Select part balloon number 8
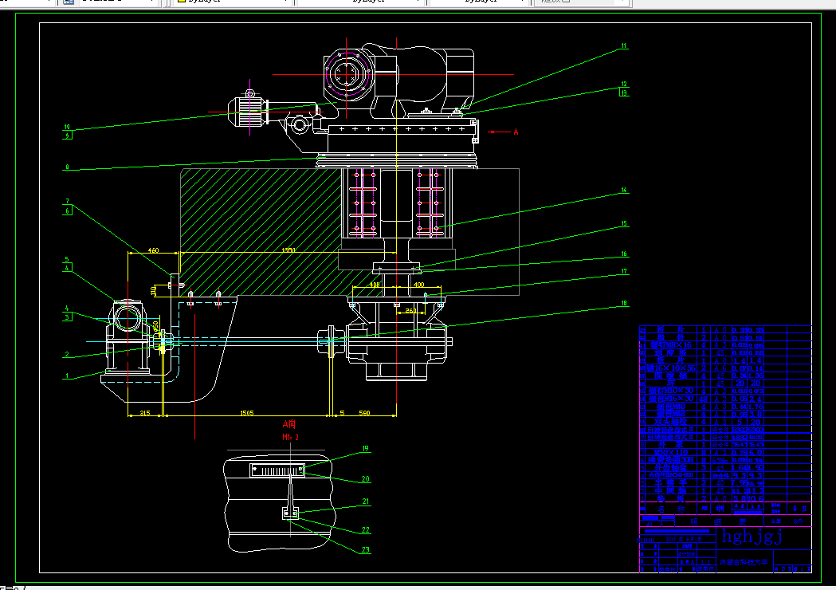836x590 pixels. [x=67, y=167]
